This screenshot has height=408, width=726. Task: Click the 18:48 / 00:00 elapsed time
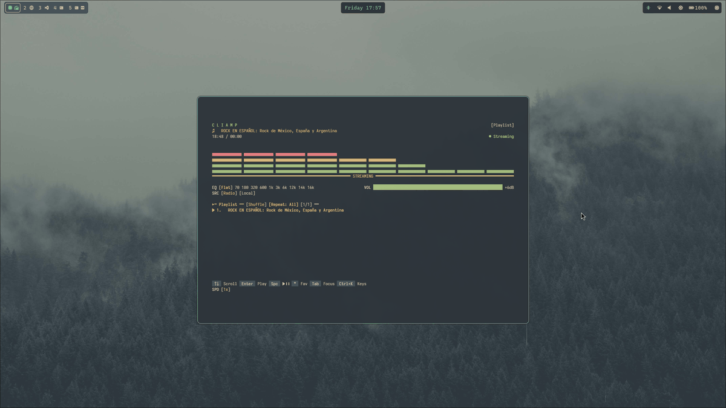(x=227, y=137)
